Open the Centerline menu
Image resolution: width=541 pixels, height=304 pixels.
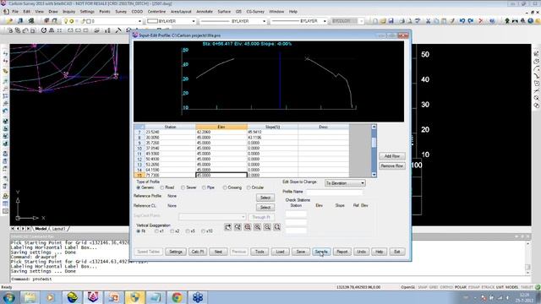point(156,11)
